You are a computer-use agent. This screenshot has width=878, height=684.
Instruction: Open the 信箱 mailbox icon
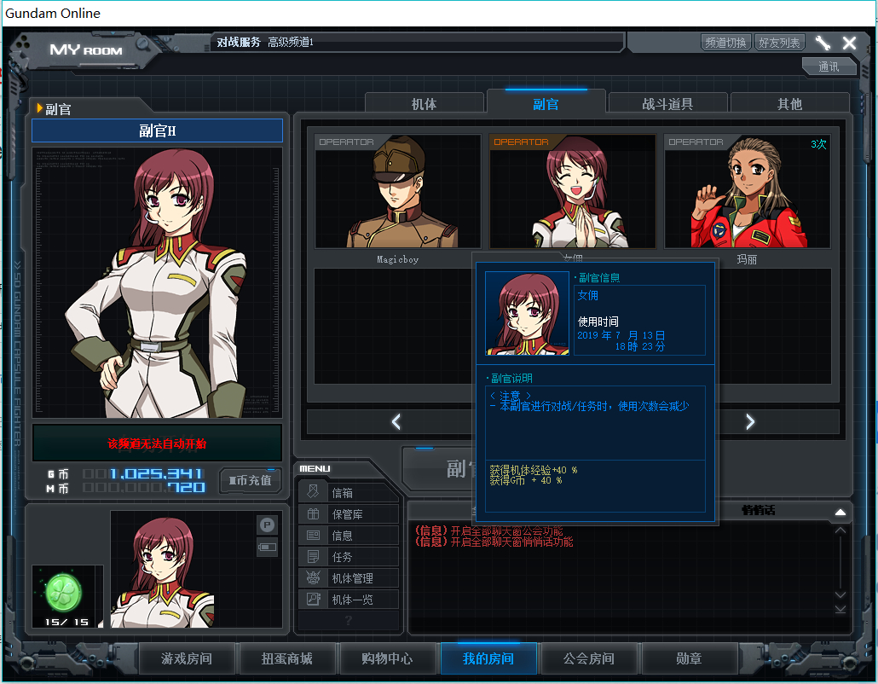coord(313,492)
